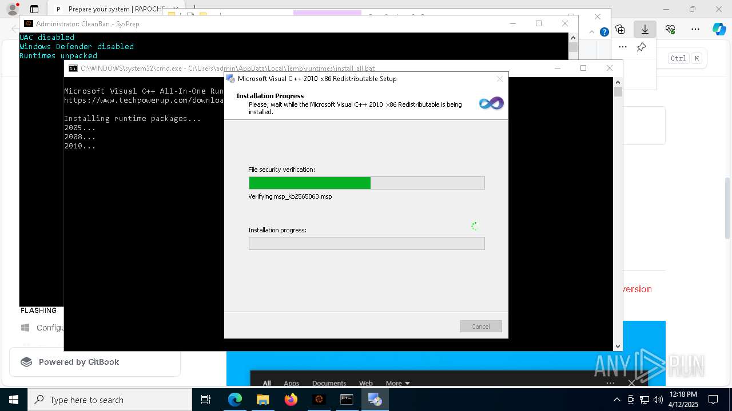Switch to the installer taskbar icon
732x411 pixels.
click(x=375, y=400)
